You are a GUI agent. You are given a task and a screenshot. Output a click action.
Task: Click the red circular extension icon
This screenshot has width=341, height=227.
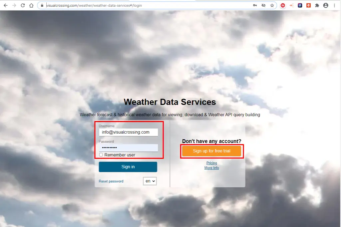(x=283, y=5)
